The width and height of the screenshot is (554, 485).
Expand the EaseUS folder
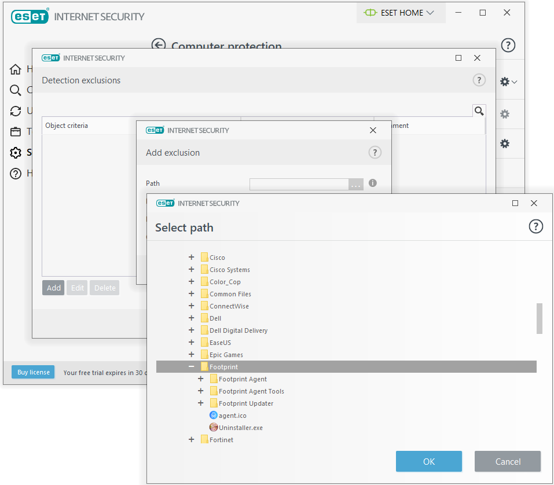pyautogui.click(x=192, y=342)
